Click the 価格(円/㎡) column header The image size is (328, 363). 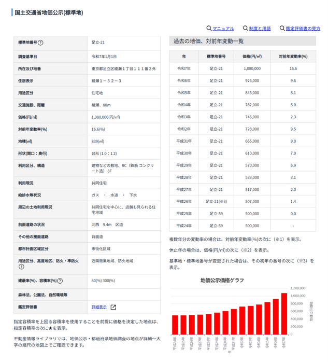click(252, 56)
